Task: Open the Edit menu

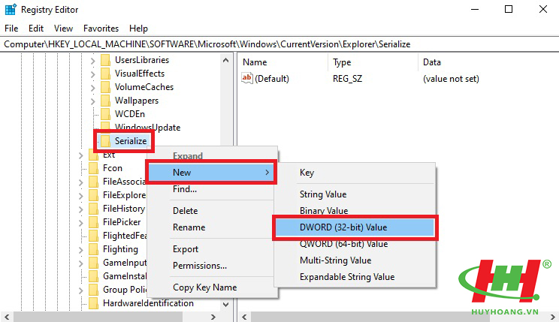Action: (36, 28)
